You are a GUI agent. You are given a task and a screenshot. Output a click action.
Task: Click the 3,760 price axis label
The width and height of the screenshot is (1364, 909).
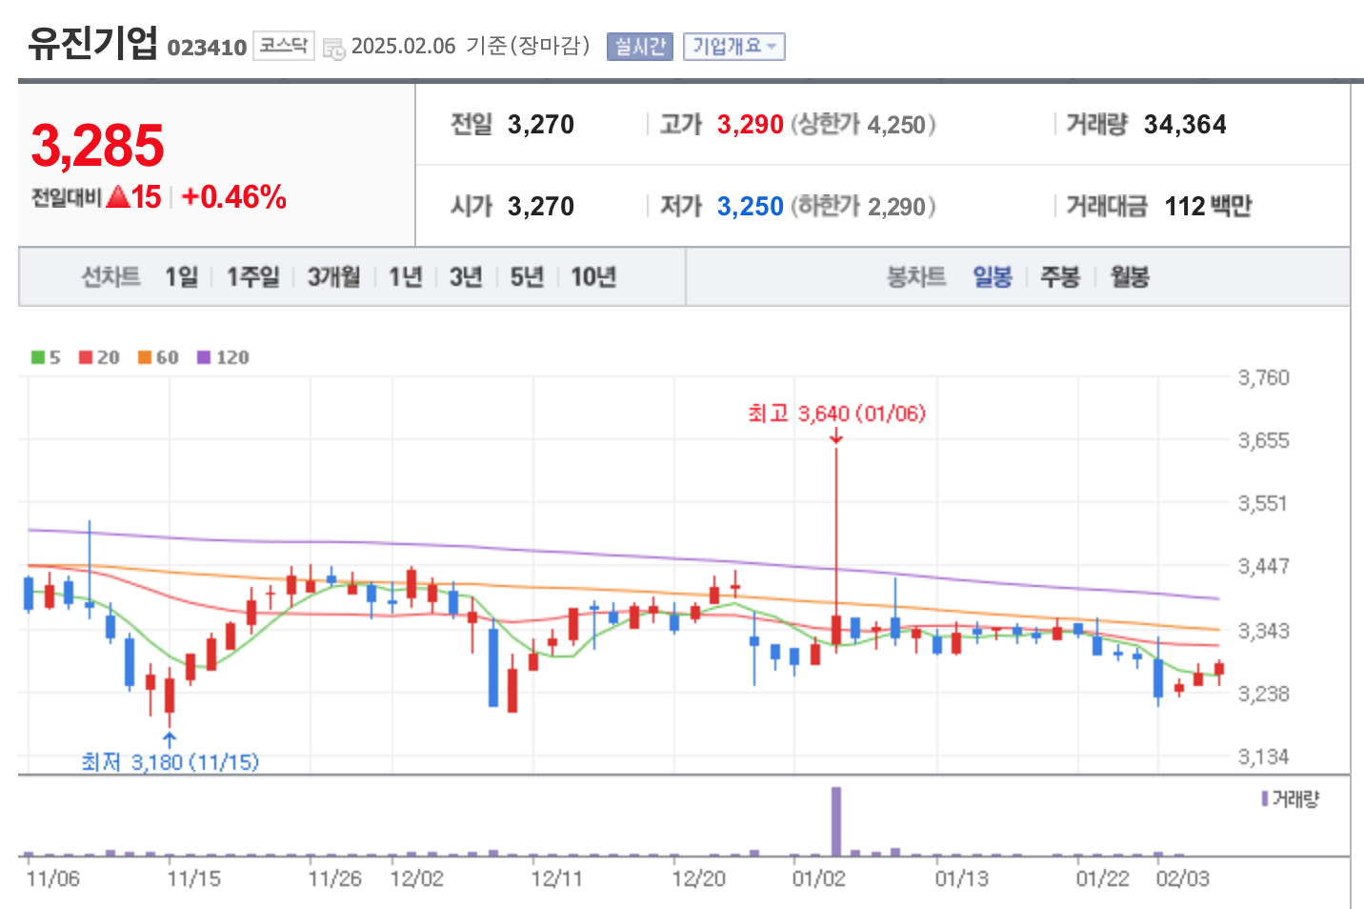coord(1264,378)
